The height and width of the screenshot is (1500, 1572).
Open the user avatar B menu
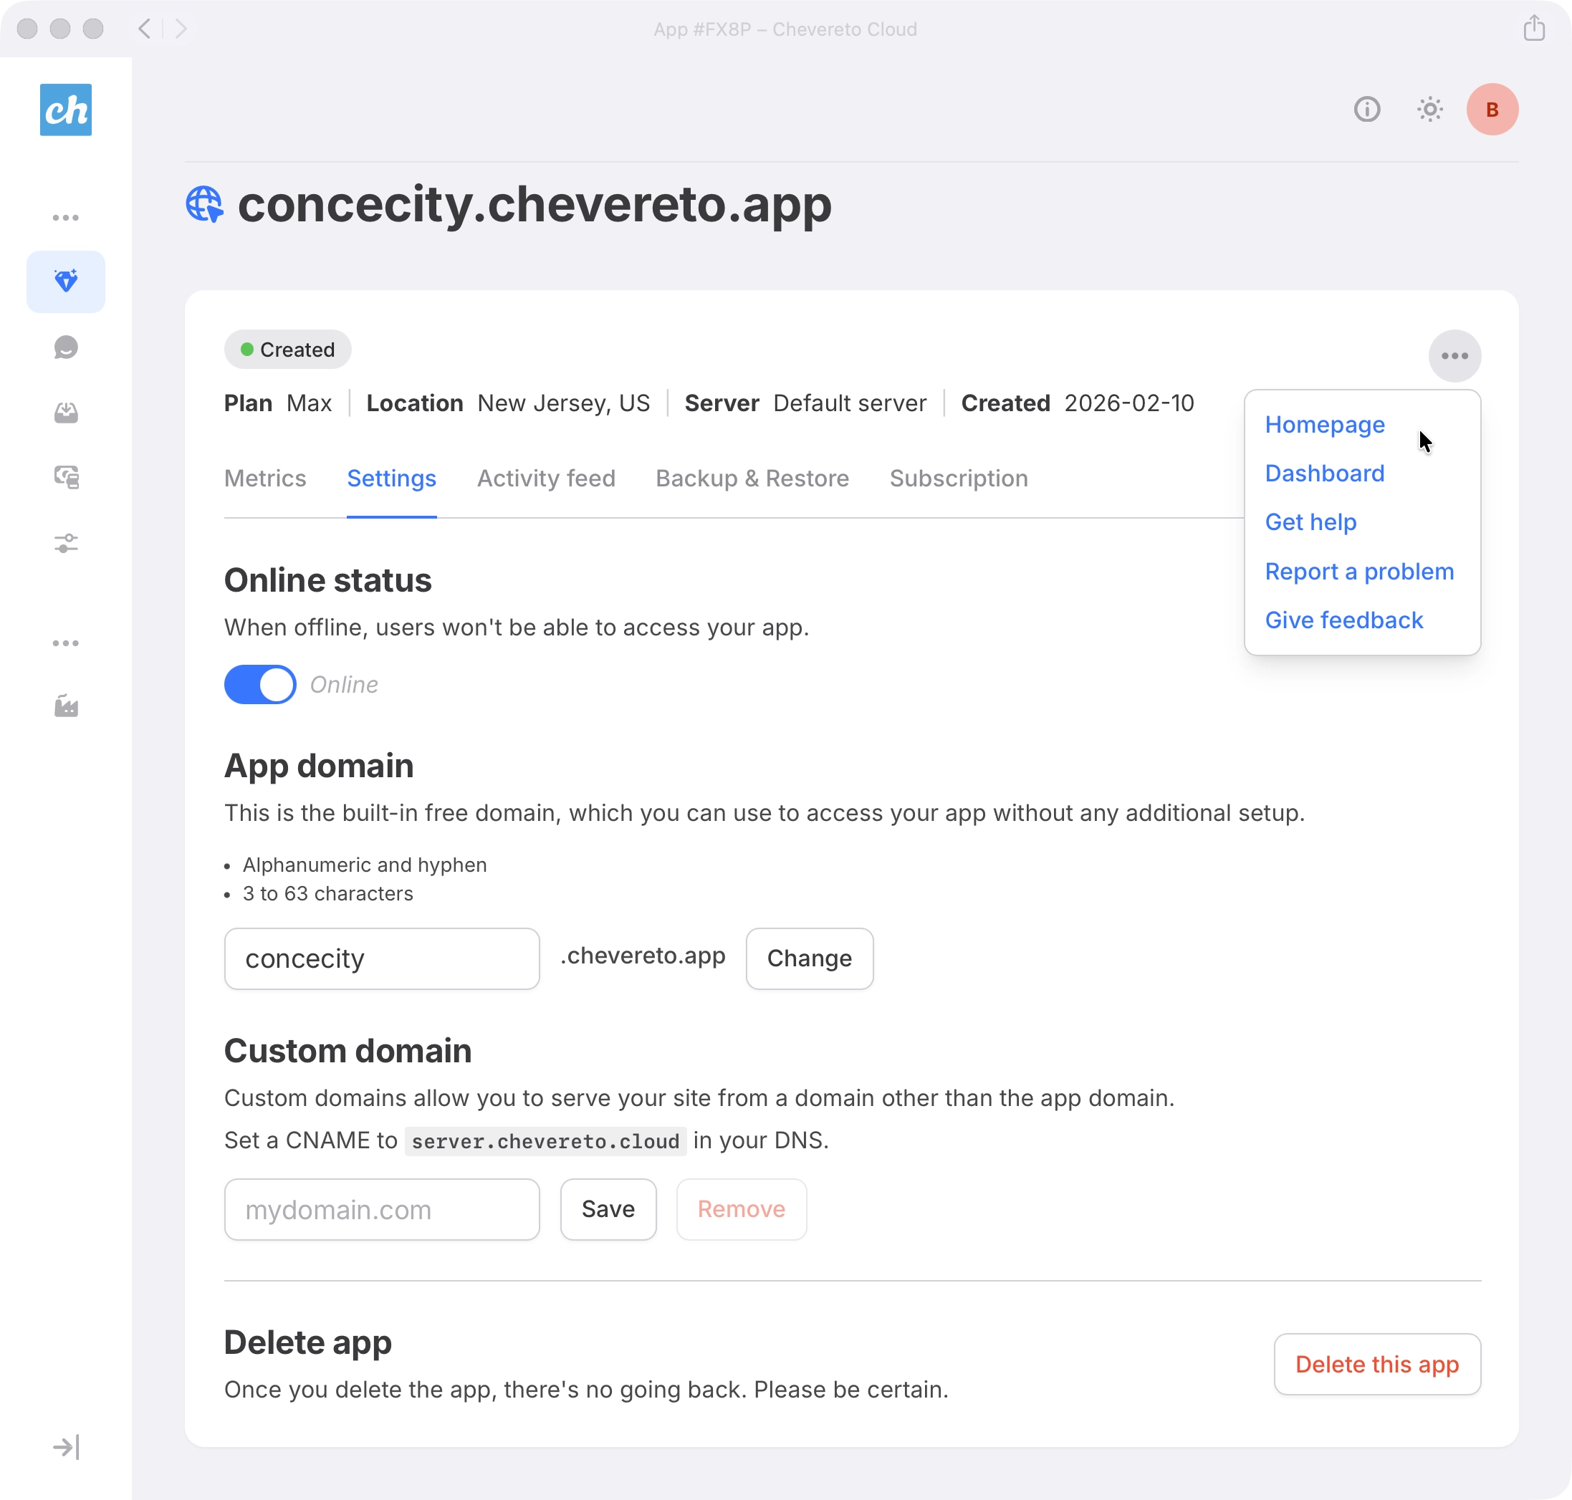click(x=1492, y=110)
